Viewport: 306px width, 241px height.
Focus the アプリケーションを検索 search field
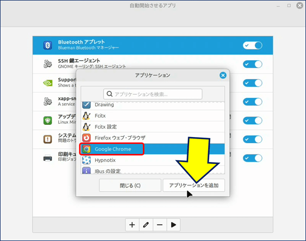[153, 94]
